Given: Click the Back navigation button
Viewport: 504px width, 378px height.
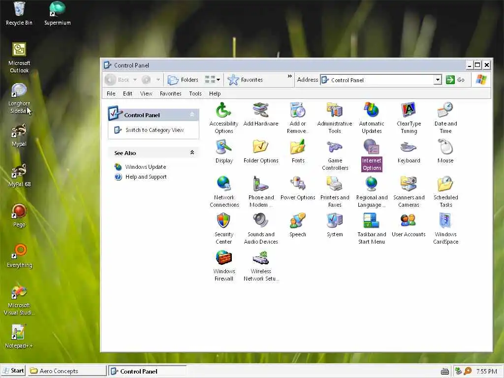Looking at the screenshot, I should coord(118,80).
